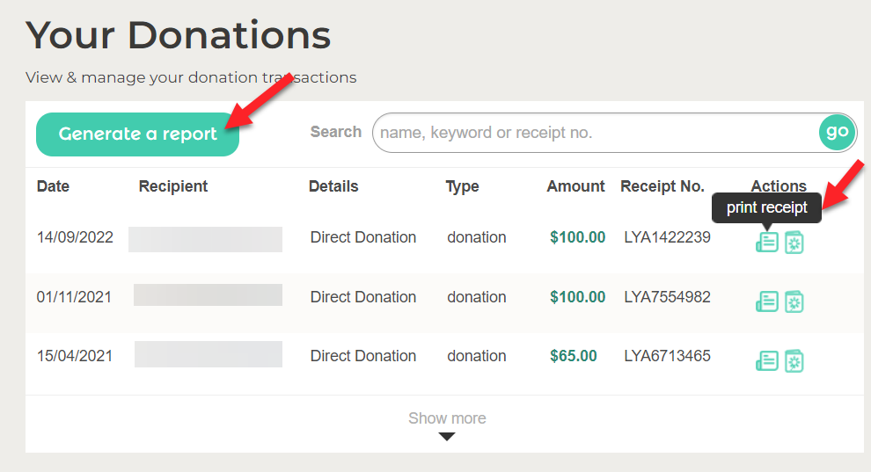Select the Type column header
Image resolution: width=871 pixels, height=472 pixels.
462,186
